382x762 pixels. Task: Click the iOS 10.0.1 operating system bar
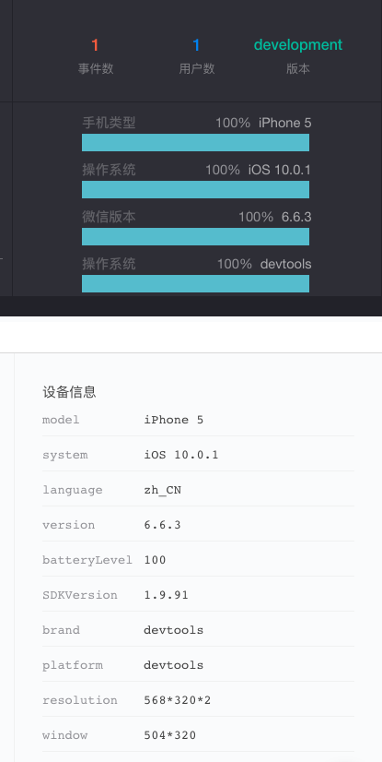click(195, 189)
